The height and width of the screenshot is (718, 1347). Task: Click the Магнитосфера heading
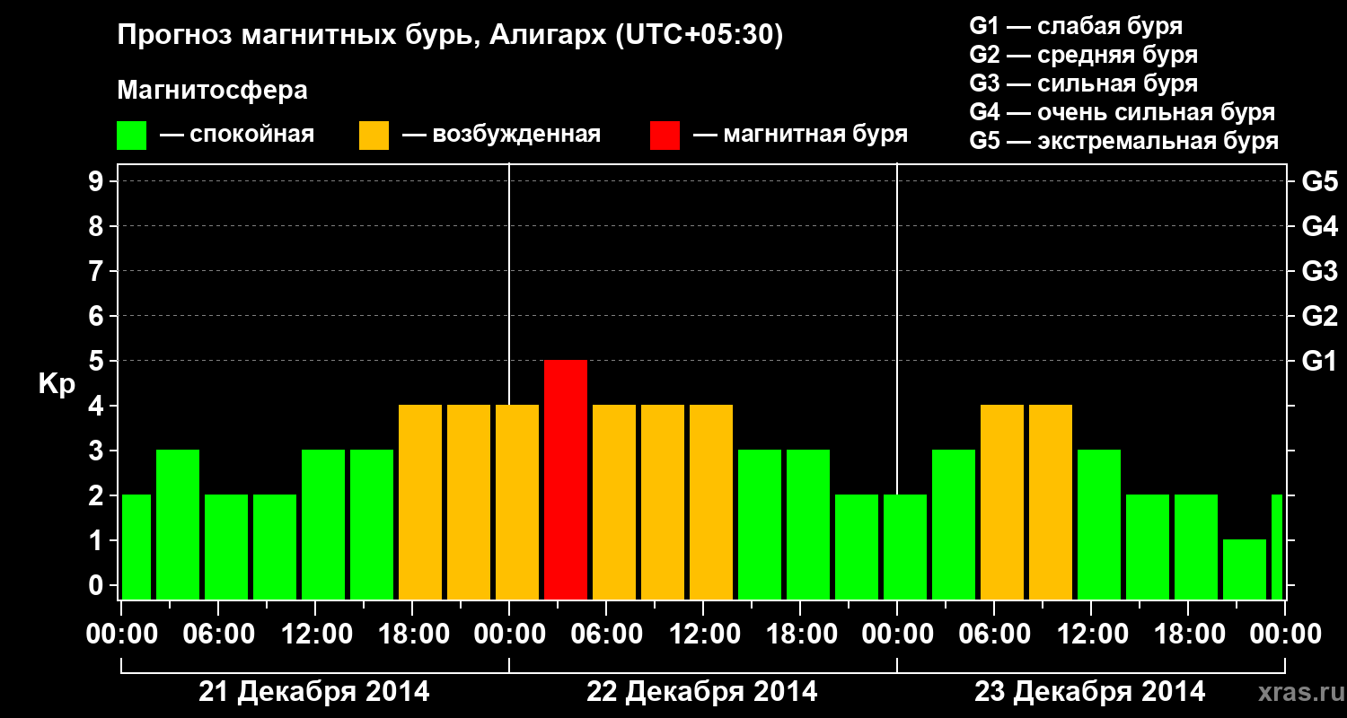[x=213, y=91]
